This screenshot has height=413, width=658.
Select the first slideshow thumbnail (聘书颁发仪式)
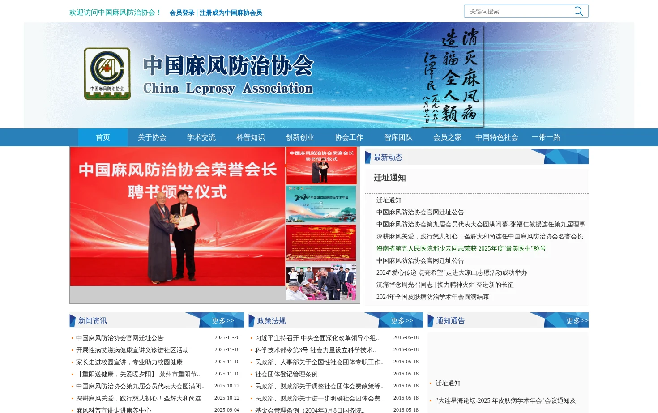click(x=321, y=166)
